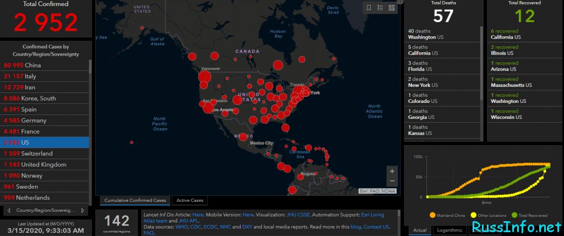Open the map bookmarks icon
564x236 pixels.
pyautogui.click(x=368, y=8)
